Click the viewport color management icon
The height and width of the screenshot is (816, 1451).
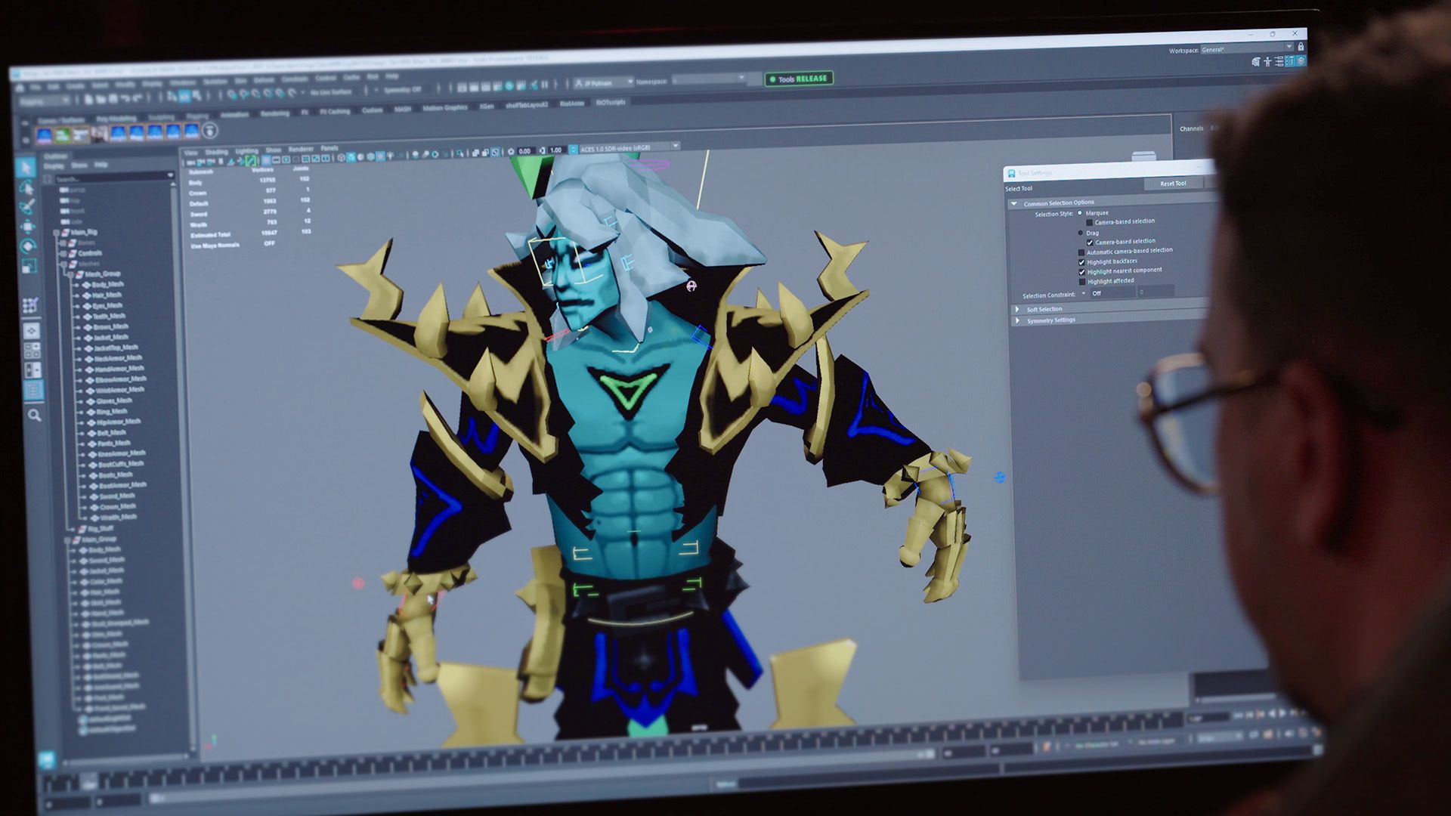[573, 150]
